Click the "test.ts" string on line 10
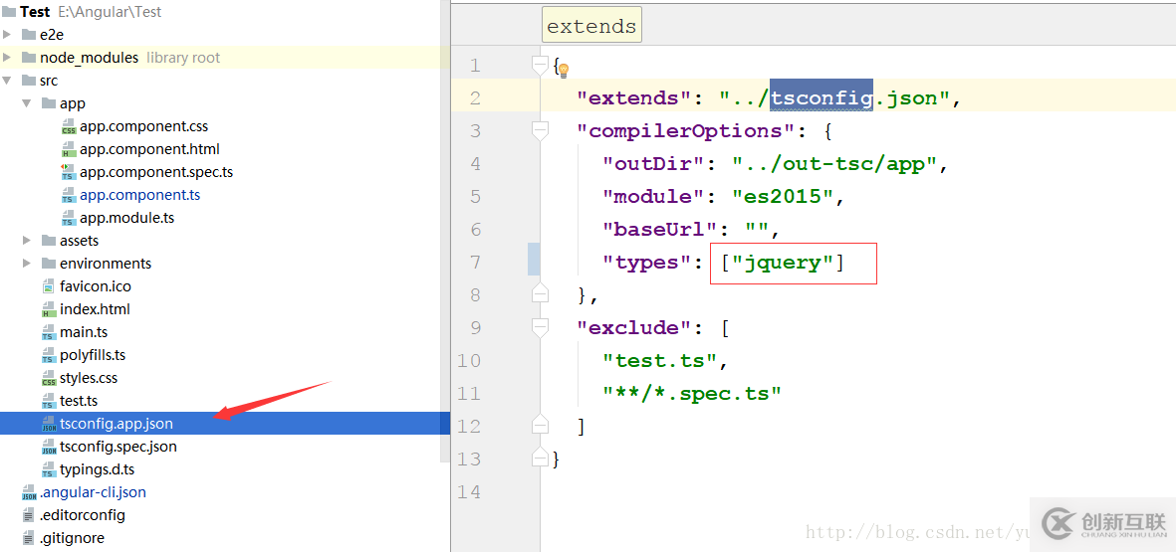Viewport: 1176px width, 552px height. [x=659, y=361]
